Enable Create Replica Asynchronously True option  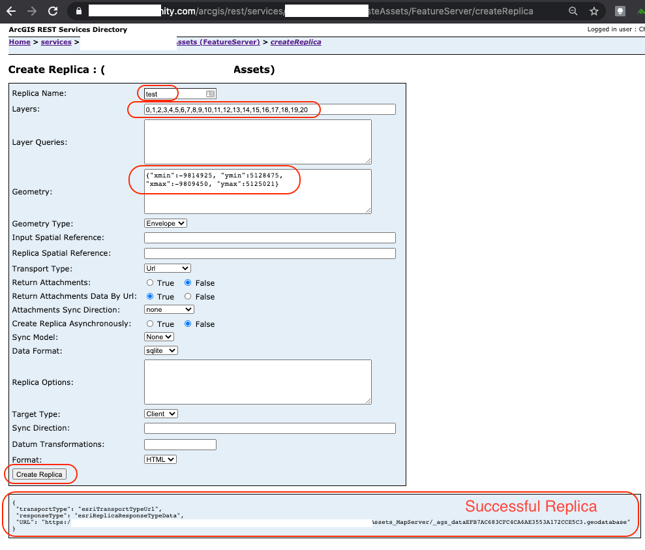[150, 324]
